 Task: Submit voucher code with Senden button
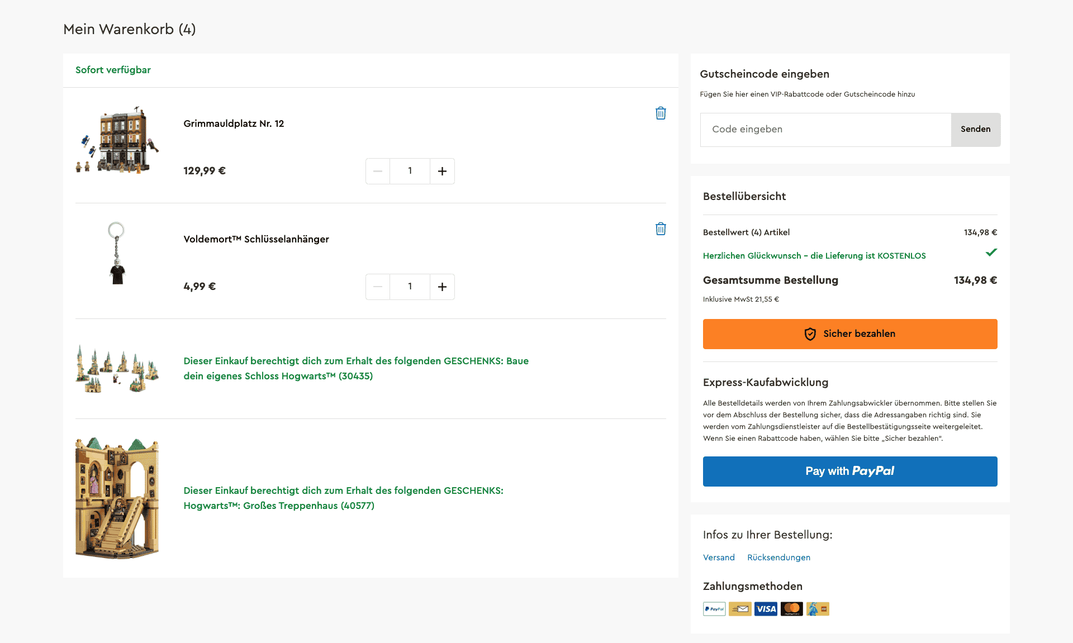976,130
